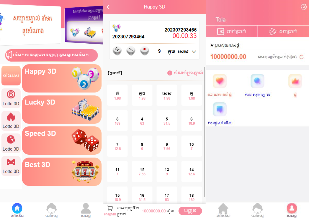Image resolution: width=309 pixels, height=218 pixels.
Task: Open the magnifier bet records icon
Action: [257, 81]
